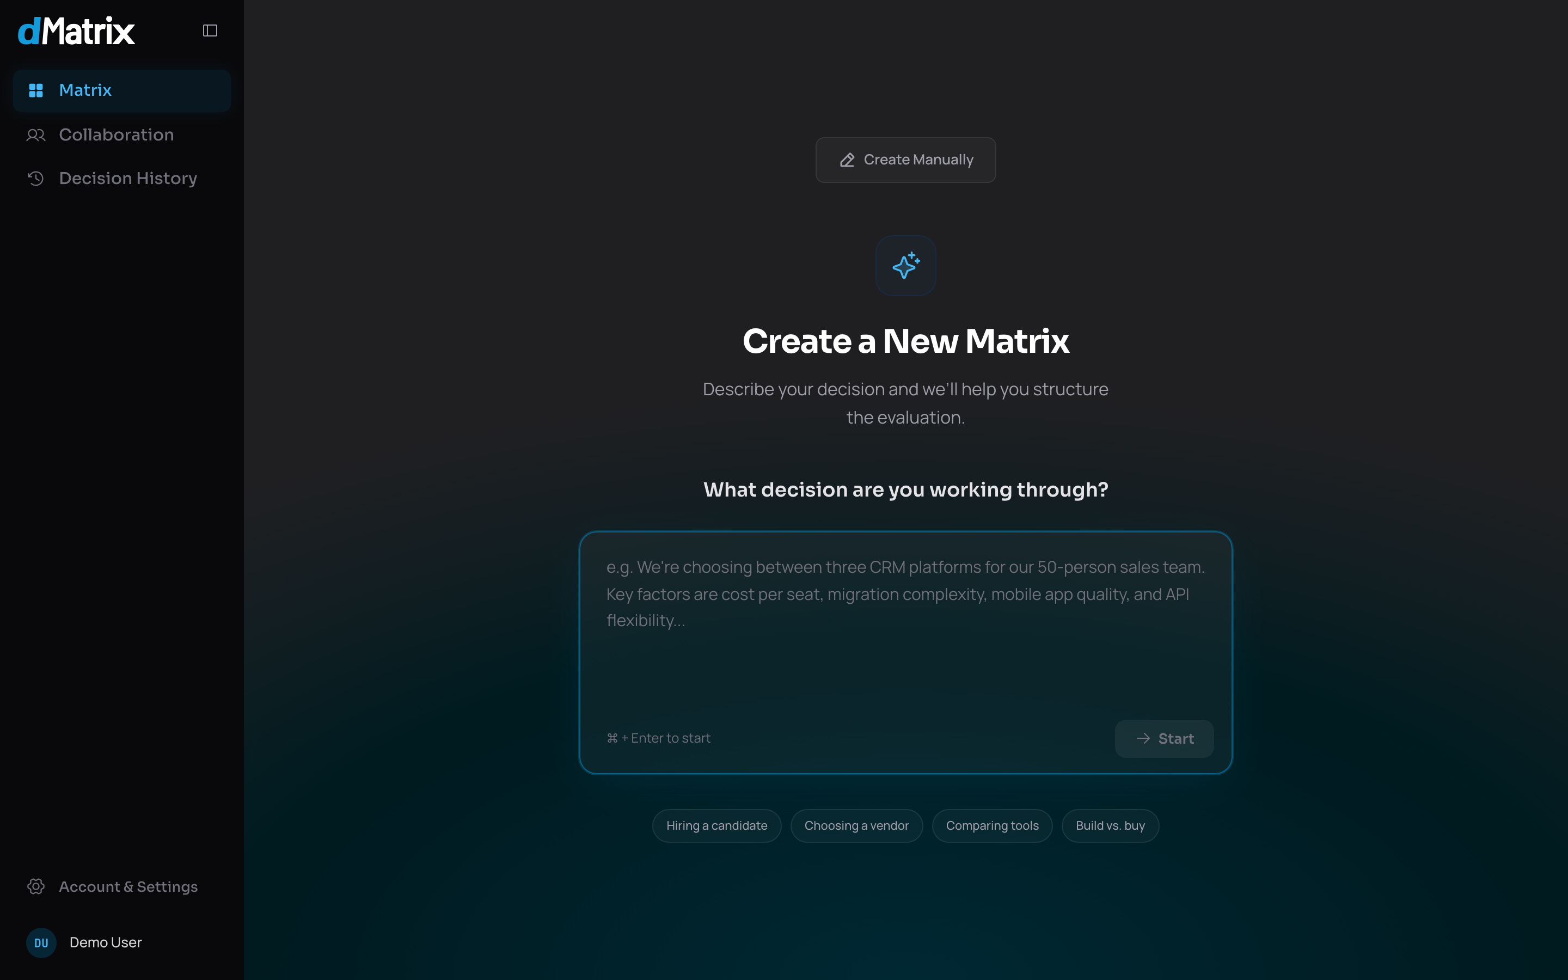Screen dimensions: 1568x980
Task: Select the Hiring a candidate suggestion
Action: coord(716,825)
